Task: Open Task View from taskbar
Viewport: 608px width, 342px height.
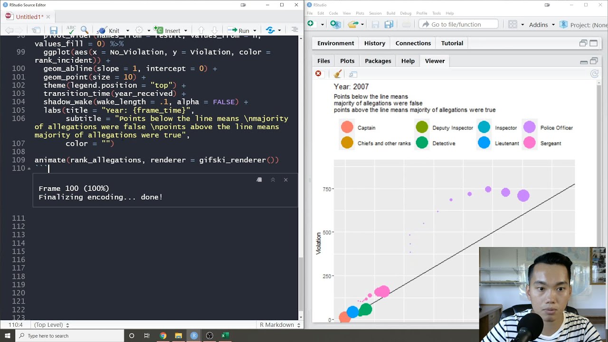Action: click(x=147, y=336)
